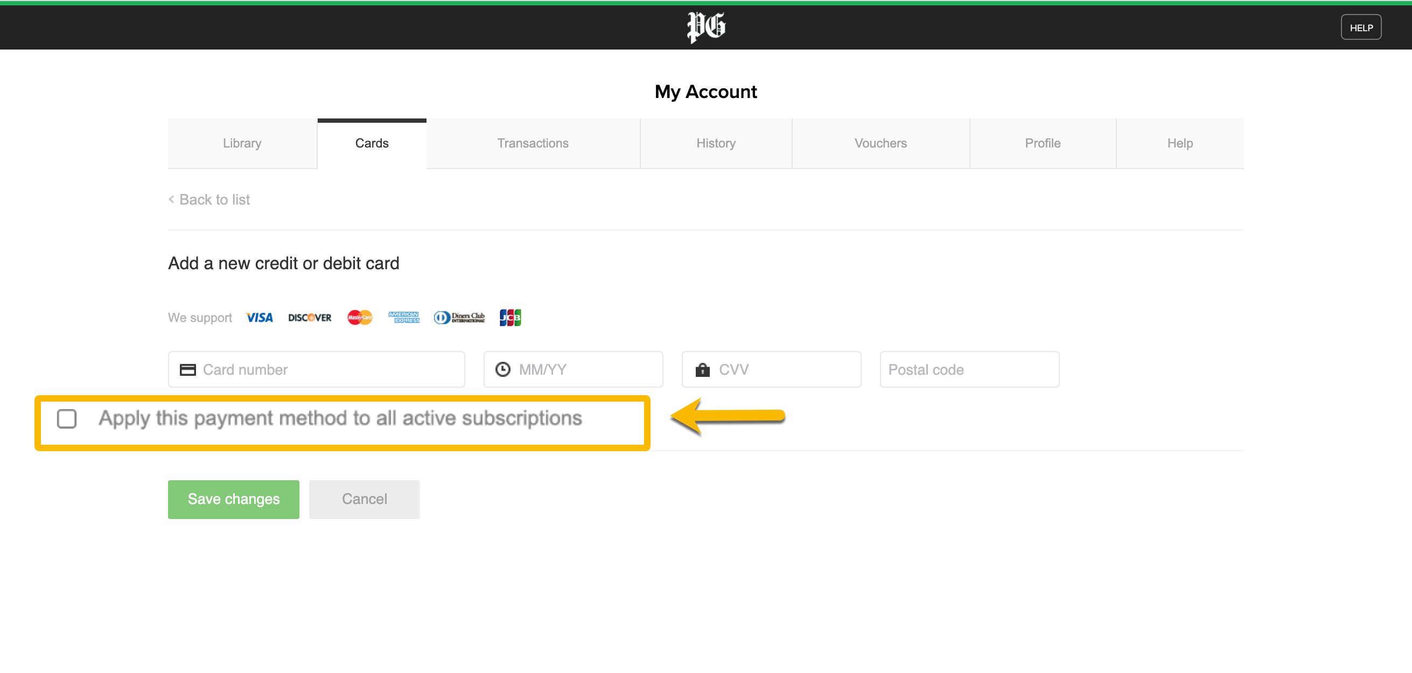Open the Vouchers tab

(880, 144)
